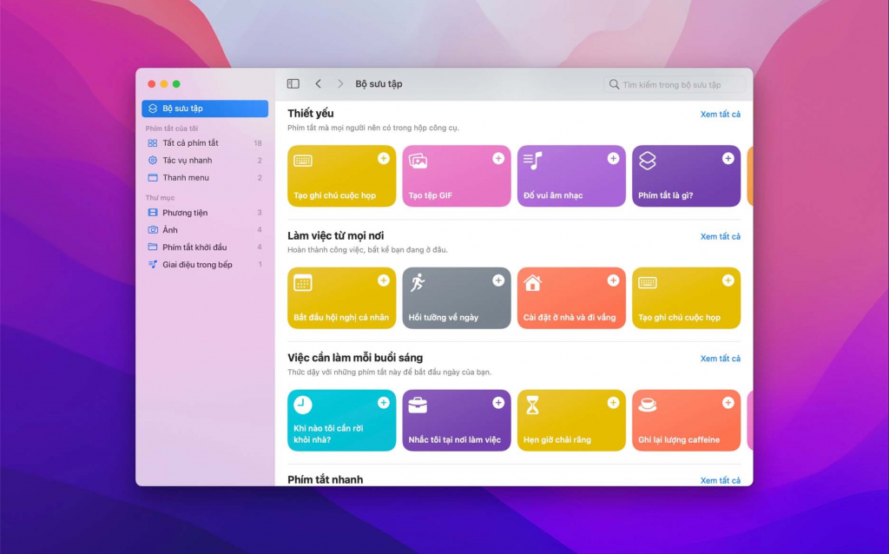
Task: Click 'Xem tất cả' for 'Việc cần làm mỗi buổi sáng'
Action: click(720, 359)
